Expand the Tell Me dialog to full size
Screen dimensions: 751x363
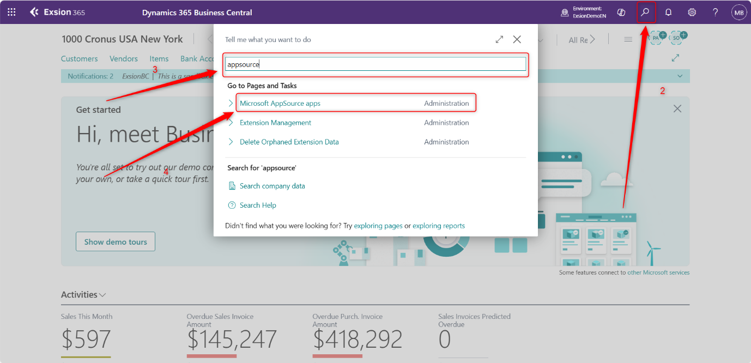point(499,39)
